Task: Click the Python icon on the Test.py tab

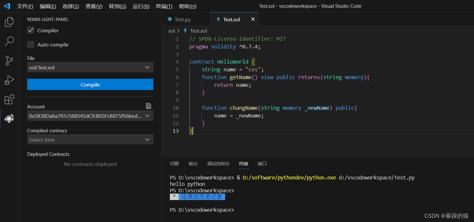Action: [x=171, y=19]
